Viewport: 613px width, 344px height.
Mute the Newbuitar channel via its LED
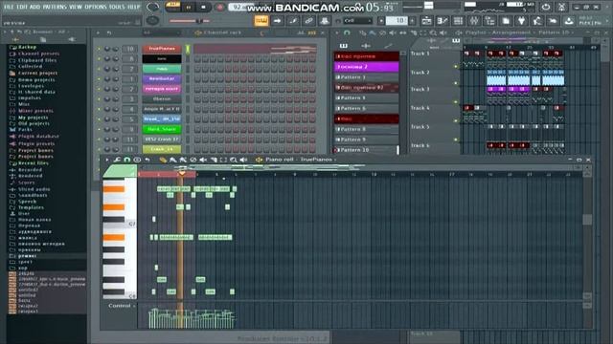99,78
